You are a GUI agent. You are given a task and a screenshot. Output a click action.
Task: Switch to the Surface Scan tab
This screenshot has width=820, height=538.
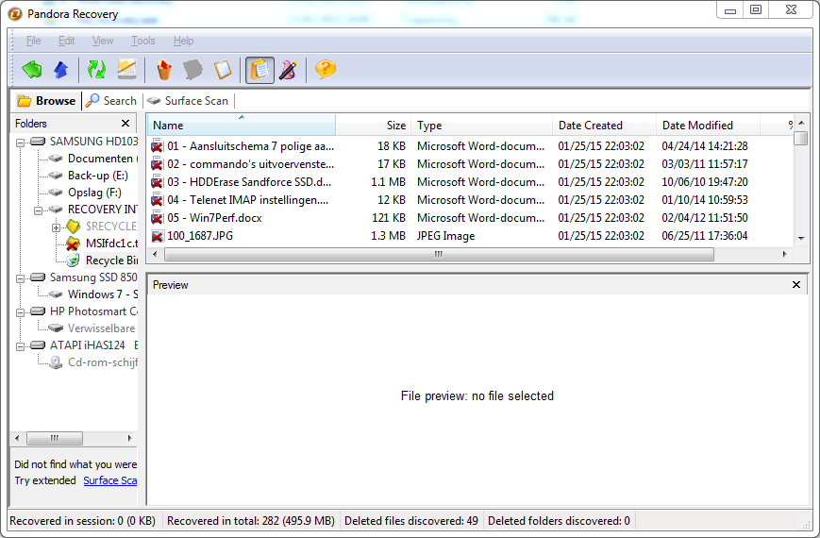(x=188, y=100)
